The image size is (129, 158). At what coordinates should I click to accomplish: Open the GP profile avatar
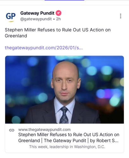coord(10,17)
